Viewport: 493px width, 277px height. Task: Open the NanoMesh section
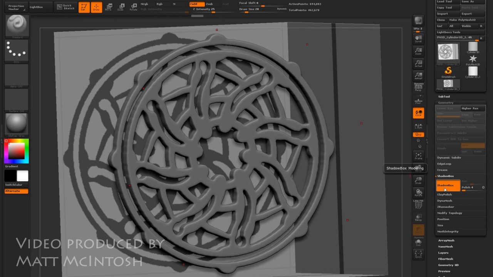click(x=446, y=247)
